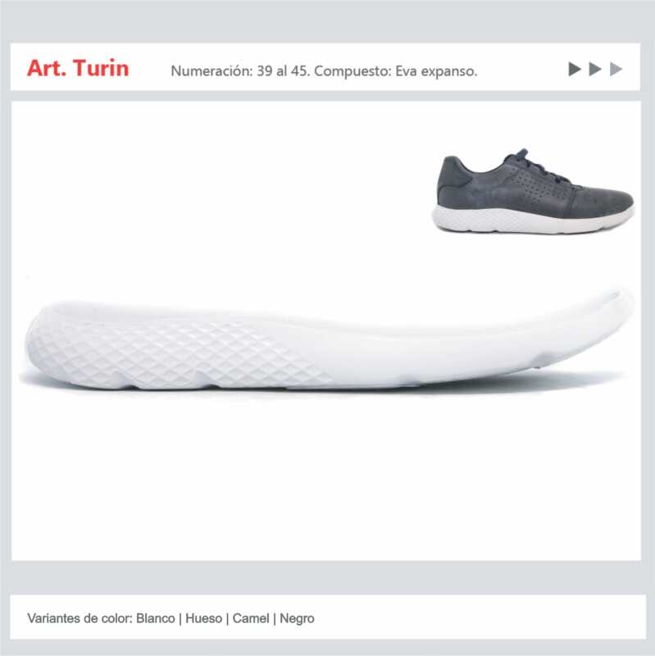The height and width of the screenshot is (656, 655).
Task: Select the Art. Turin title
Action: (78, 68)
